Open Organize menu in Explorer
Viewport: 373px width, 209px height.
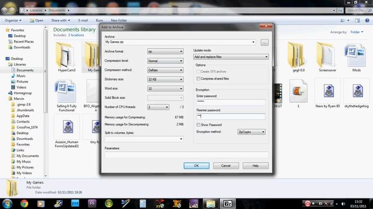[x=13, y=20]
